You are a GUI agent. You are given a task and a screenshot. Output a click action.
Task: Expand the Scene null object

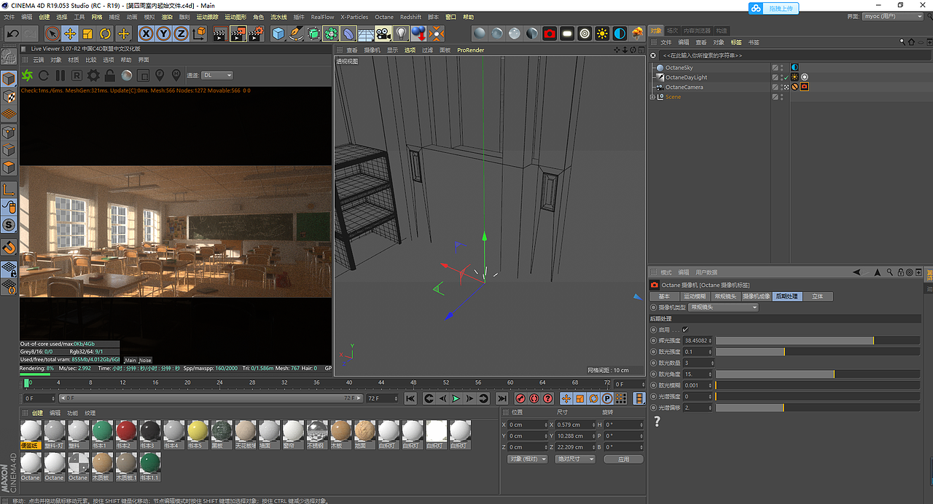[652, 97]
